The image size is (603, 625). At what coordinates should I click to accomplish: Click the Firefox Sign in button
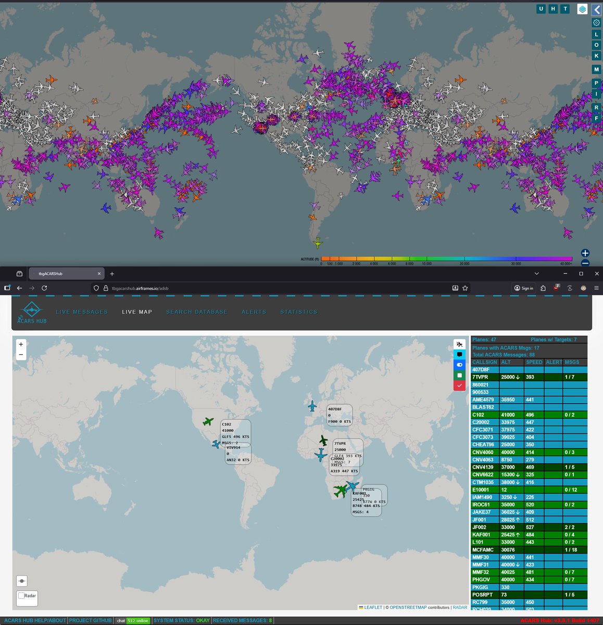pyautogui.click(x=524, y=288)
